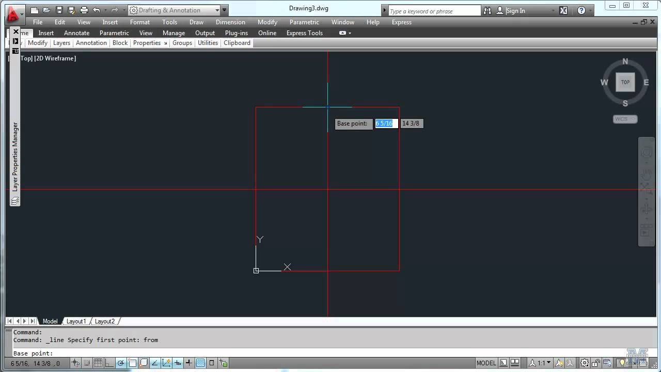Open the Layers ribbon panel

pos(61,43)
